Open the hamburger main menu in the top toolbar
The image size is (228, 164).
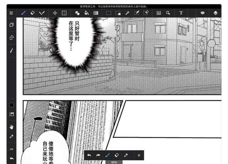(x=11, y=13)
